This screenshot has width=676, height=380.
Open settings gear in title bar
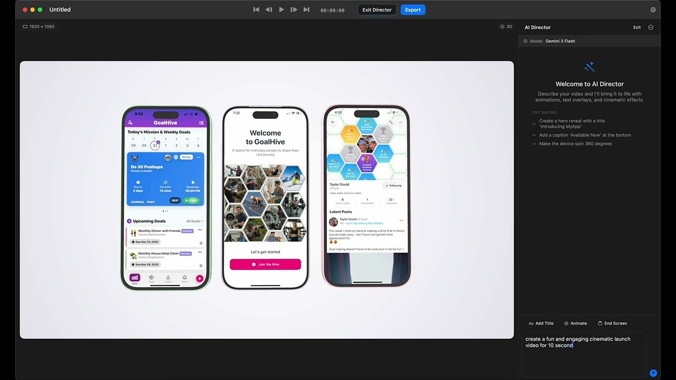653,9
